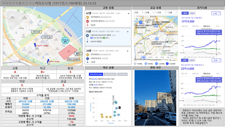Switch to 최근 3년 tab in 24평 chart
The width and height of the screenshot is (225, 127).
tap(185, 26)
